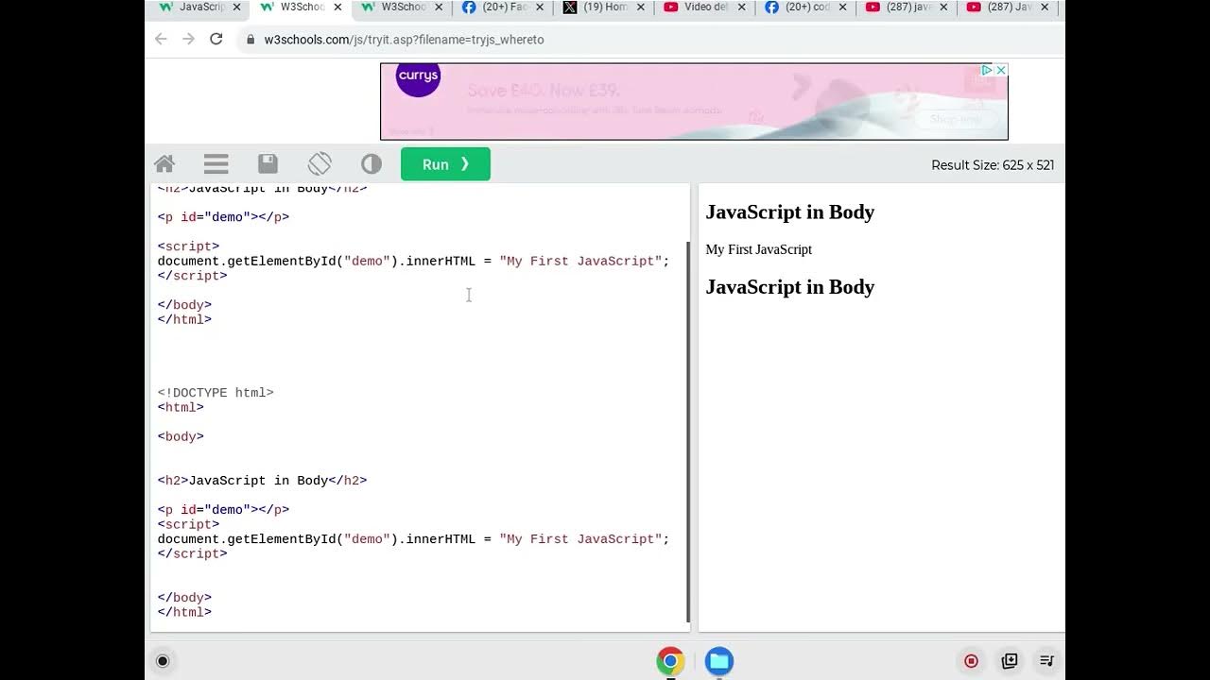Click first 'JavaScript in Body' result heading
The image size is (1210, 680).
[789, 212]
